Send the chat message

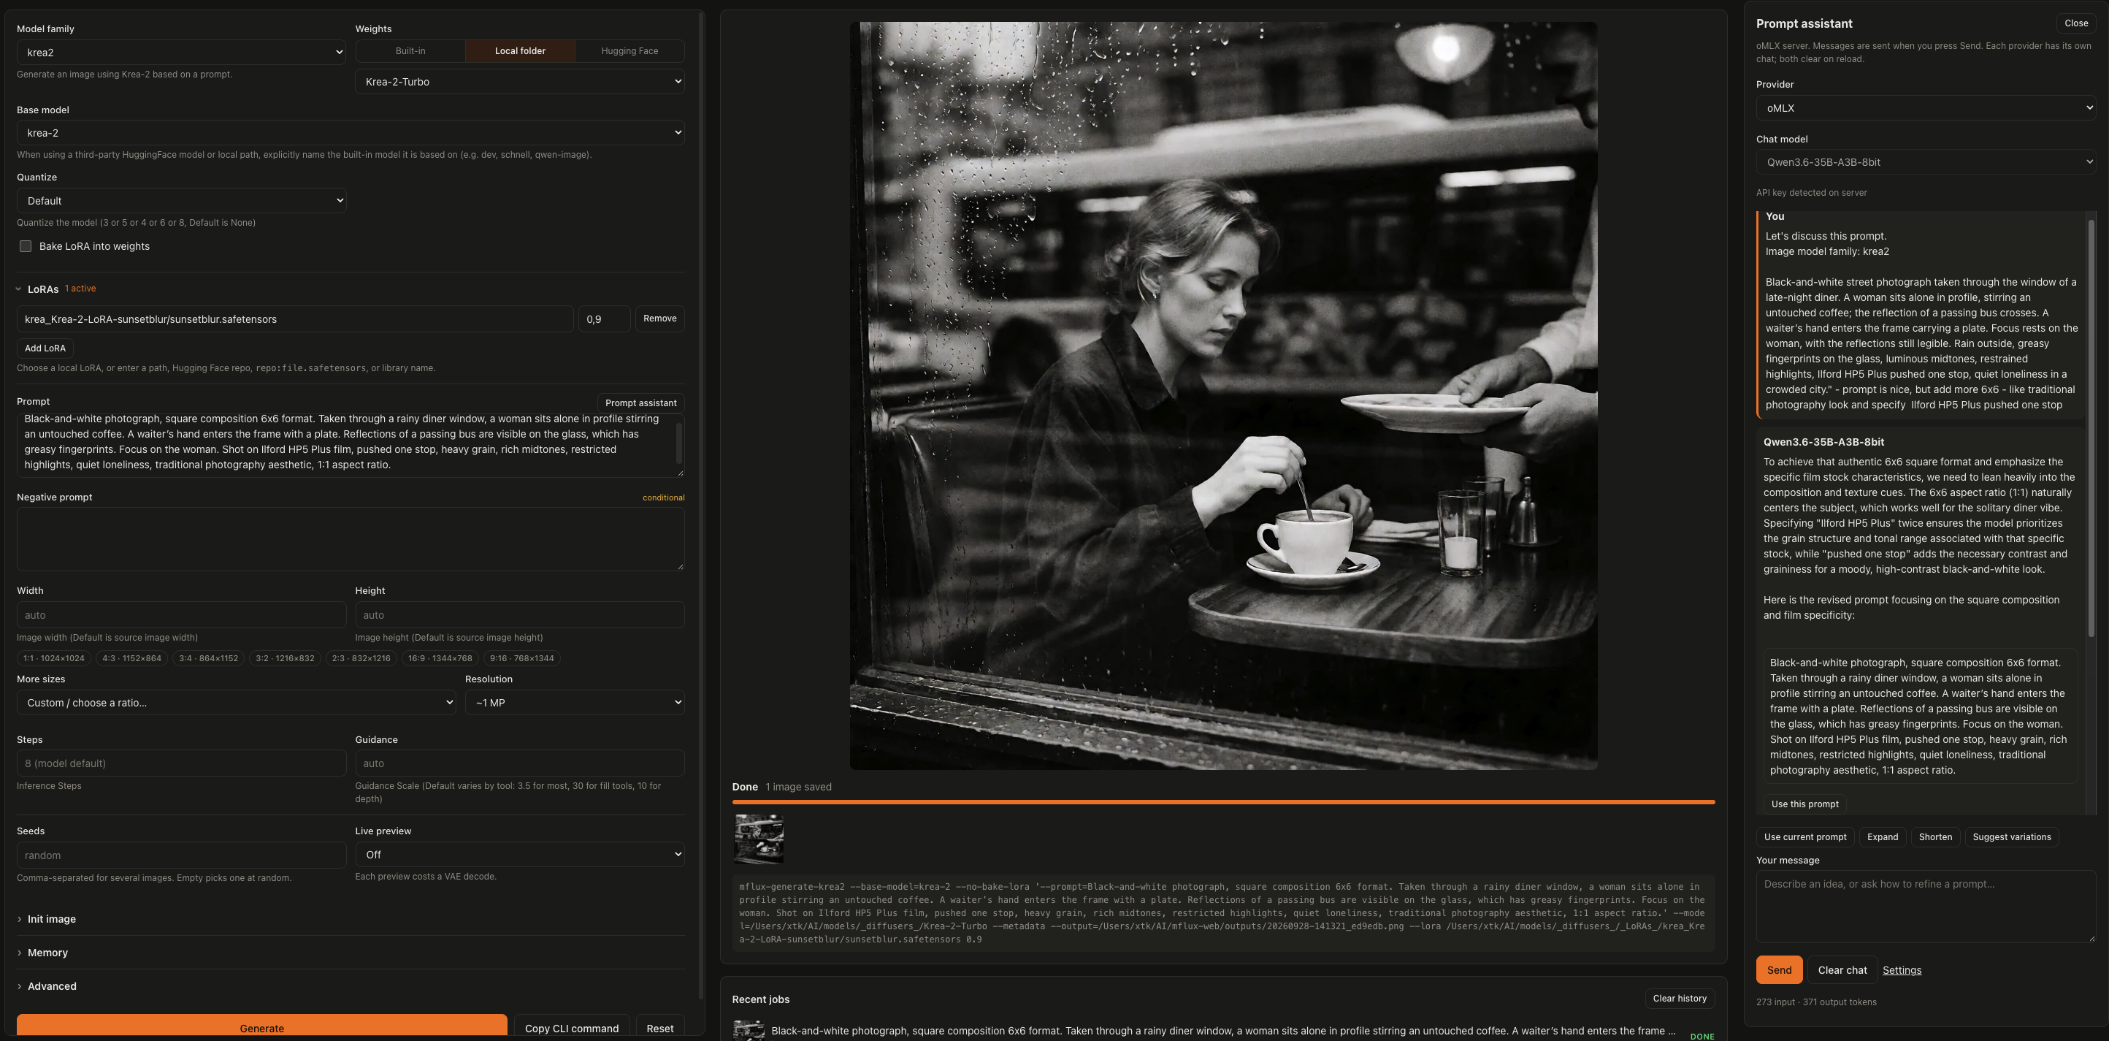click(1778, 969)
